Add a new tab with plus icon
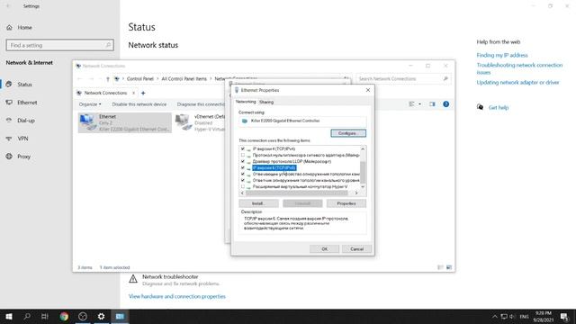576x324 pixels. [x=143, y=93]
